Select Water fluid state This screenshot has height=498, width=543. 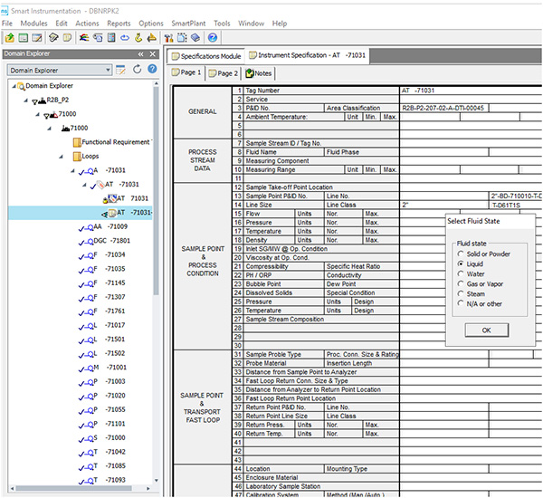click(461, 273)
